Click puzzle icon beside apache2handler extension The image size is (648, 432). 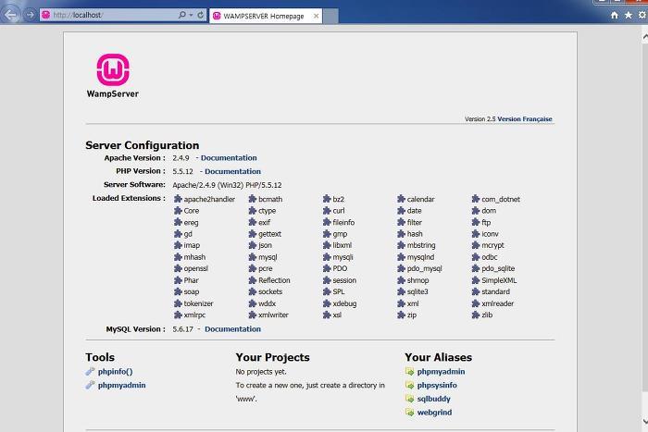tap(178, 199)
